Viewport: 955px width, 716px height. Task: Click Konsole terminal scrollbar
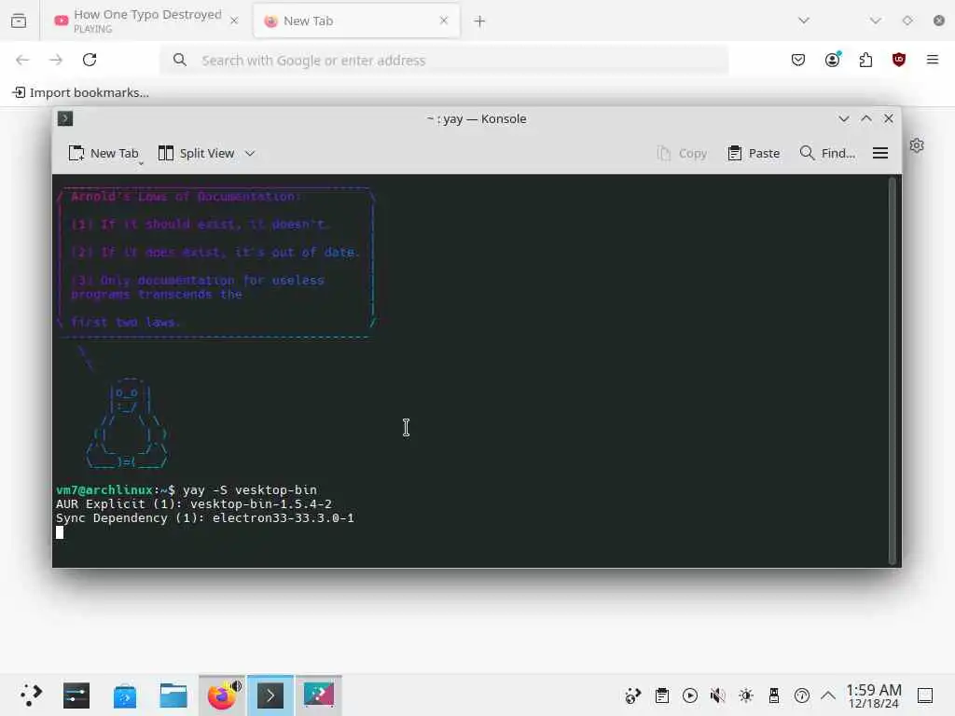893,370
